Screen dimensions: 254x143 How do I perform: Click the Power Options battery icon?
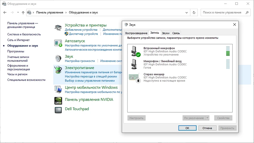pyautogui.click(x=58, y=70)
